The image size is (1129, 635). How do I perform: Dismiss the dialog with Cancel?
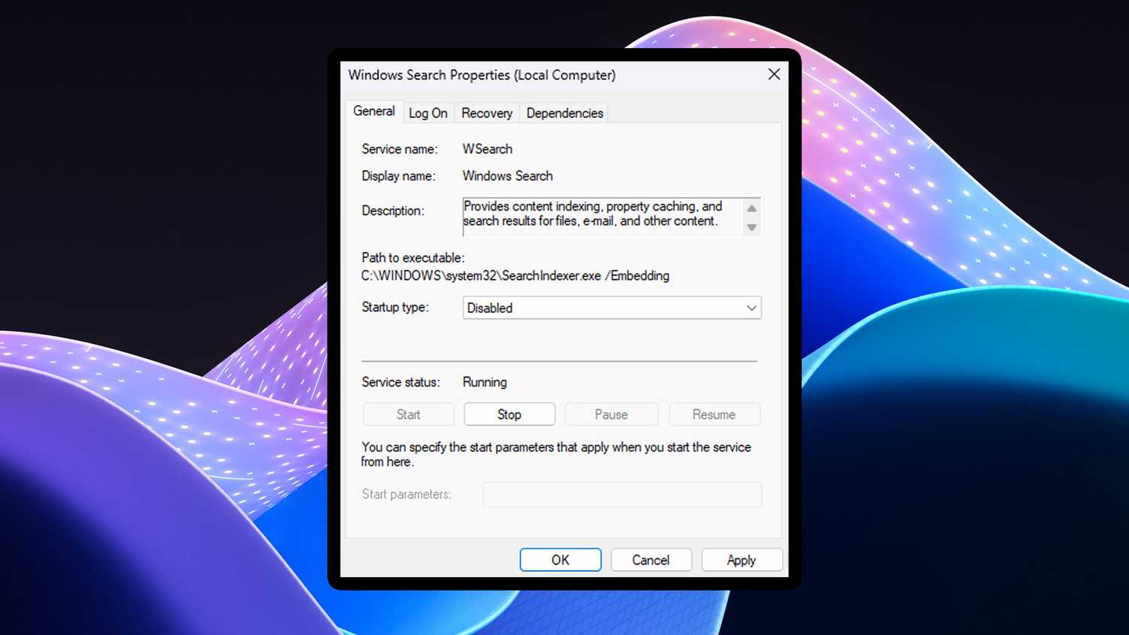pyautogui.click(x=650, y=560)
